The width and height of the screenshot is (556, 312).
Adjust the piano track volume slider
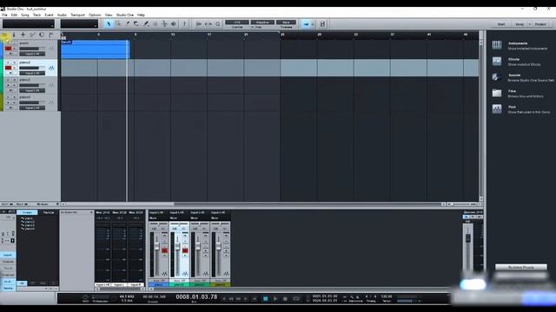click(x=32, y=49)
